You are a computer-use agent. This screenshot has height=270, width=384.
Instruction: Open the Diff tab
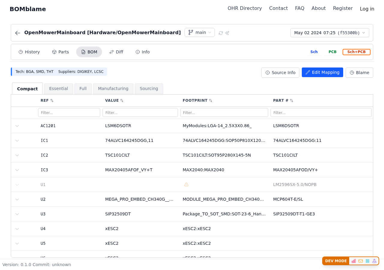pyautogui.click(x=116, y=52)
